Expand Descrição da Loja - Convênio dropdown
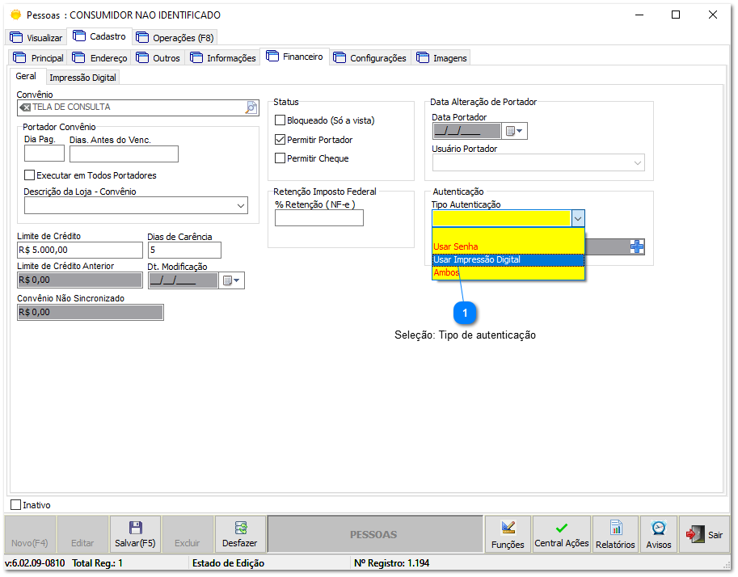 point(241,207)
